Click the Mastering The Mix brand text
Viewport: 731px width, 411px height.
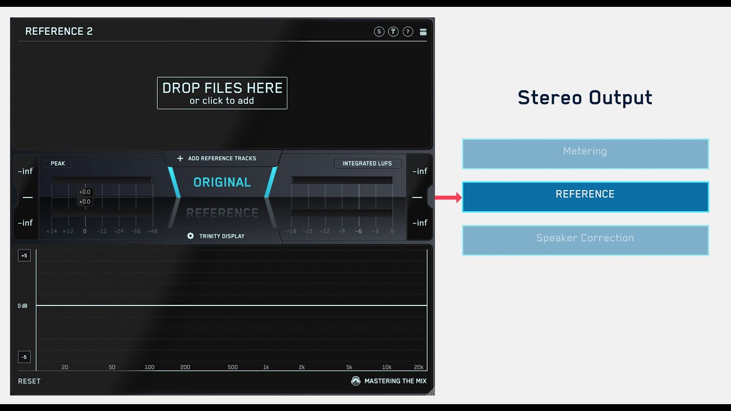(395, 381)
